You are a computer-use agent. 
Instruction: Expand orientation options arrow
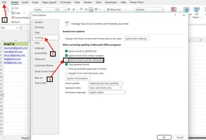[100, 9]
